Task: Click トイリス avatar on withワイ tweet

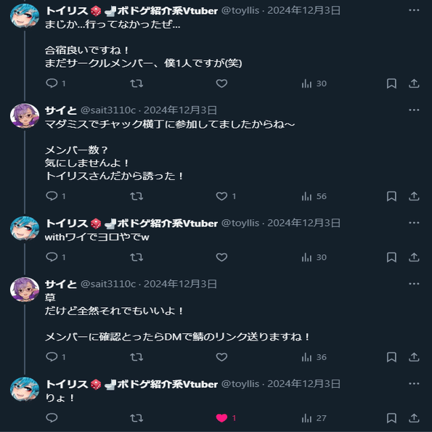Action: click(x=25, y=229)
